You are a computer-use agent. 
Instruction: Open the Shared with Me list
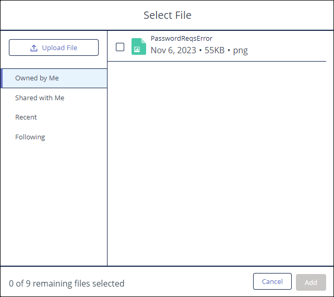point(40,98)
